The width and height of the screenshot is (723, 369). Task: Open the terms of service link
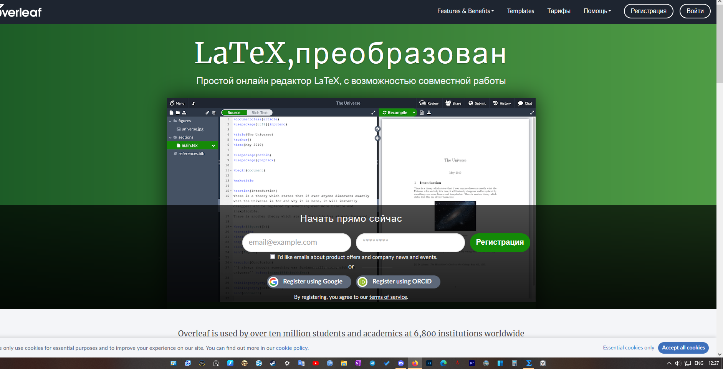click(x=388, y=297)
